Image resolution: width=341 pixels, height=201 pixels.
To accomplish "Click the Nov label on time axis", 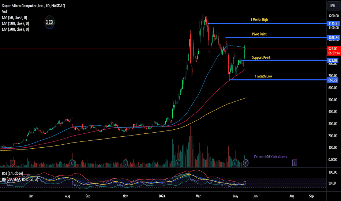I will click(125, 196).
